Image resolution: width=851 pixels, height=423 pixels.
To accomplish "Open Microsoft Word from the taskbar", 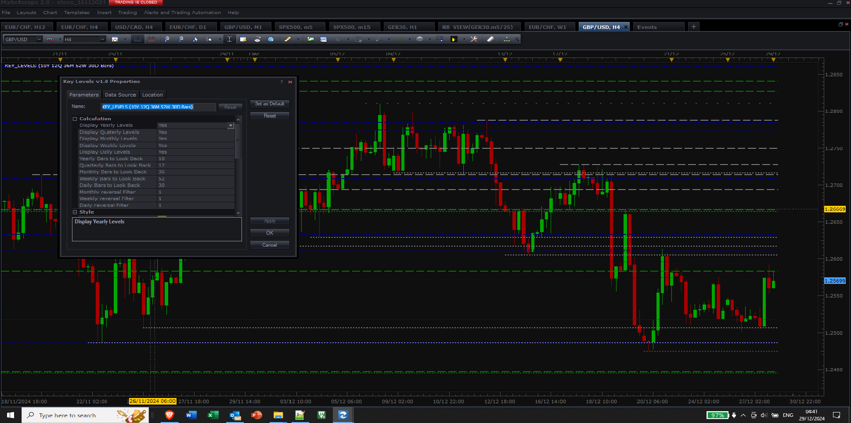I will click(191, 415).
